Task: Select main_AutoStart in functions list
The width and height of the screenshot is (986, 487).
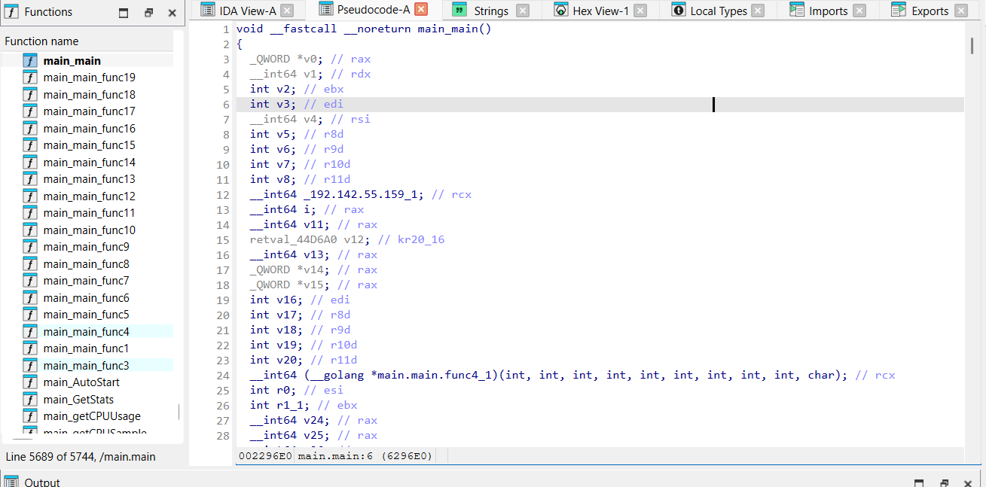Action: click(81, 382)
